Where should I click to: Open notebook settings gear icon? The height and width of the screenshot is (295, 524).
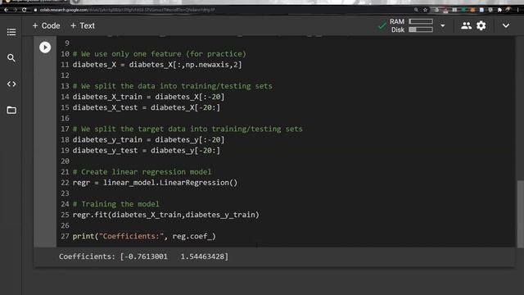coord(481,25)
